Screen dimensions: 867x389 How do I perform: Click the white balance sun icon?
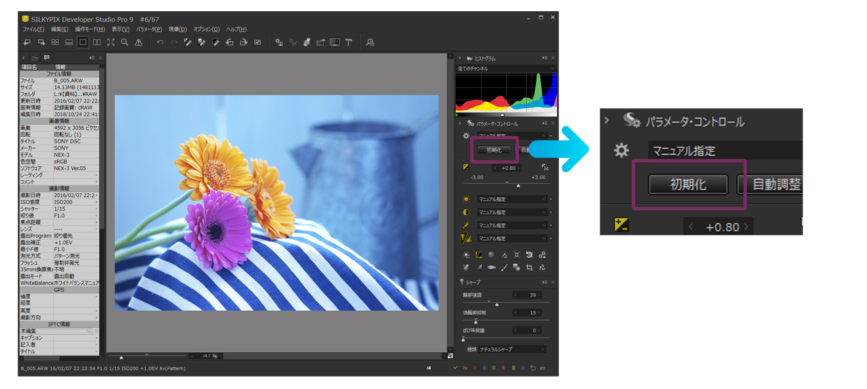coord(466,199)
